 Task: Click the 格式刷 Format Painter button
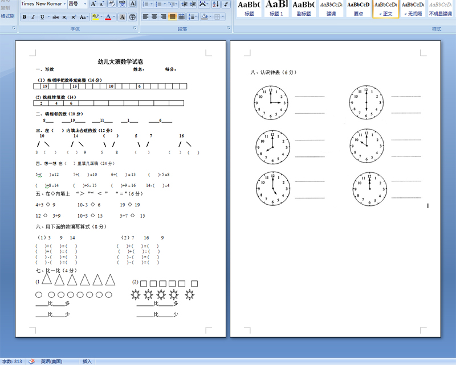(7, 16)
